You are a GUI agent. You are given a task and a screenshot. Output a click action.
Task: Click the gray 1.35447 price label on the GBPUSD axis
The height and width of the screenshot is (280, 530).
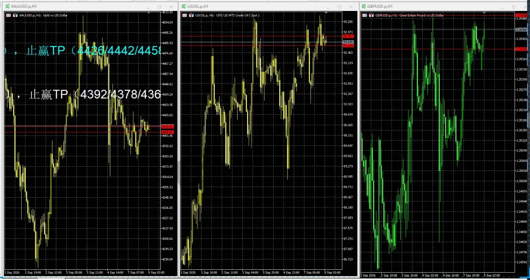521,30
